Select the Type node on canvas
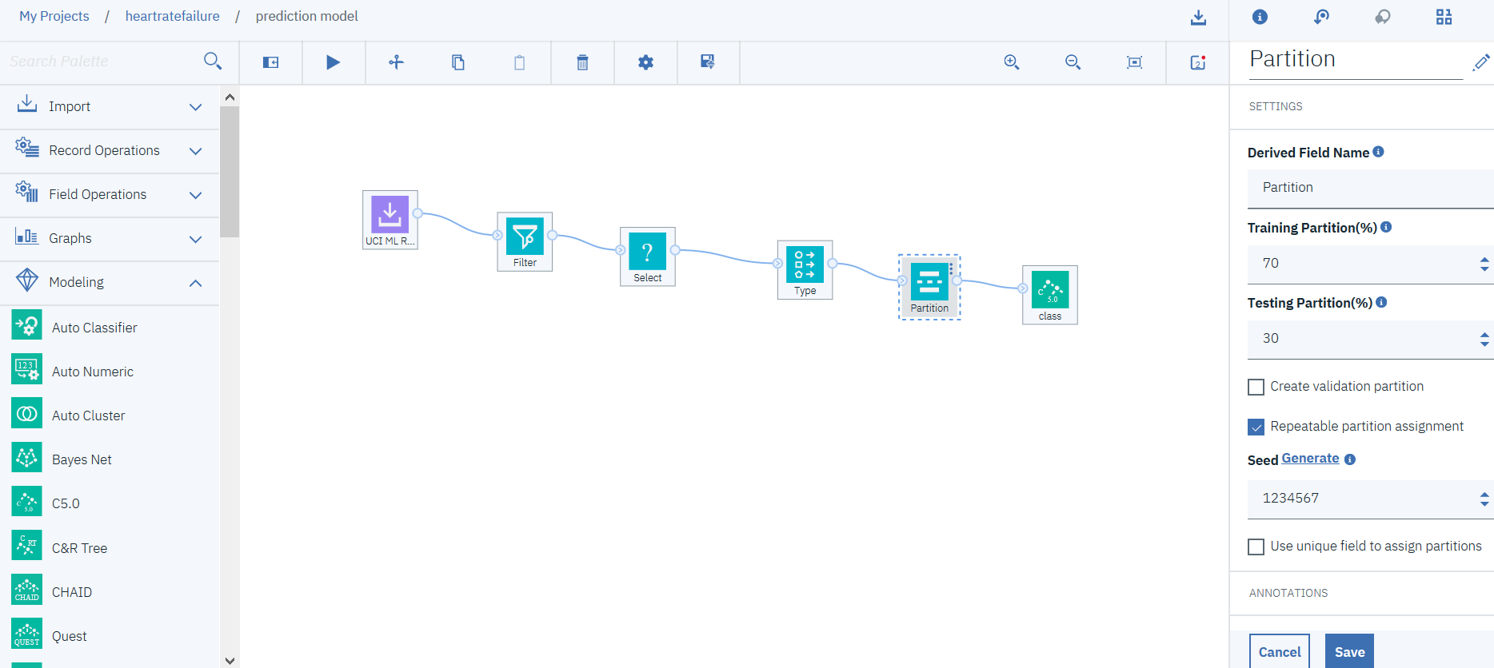Image resolution: width=1494 pixels, height=668 pixels. 805,270
